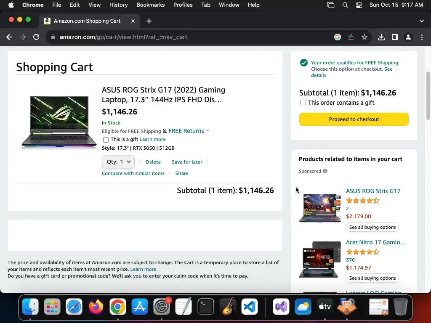Open System Settings in the Dock
431x323 pixels.
pos(162,307)
